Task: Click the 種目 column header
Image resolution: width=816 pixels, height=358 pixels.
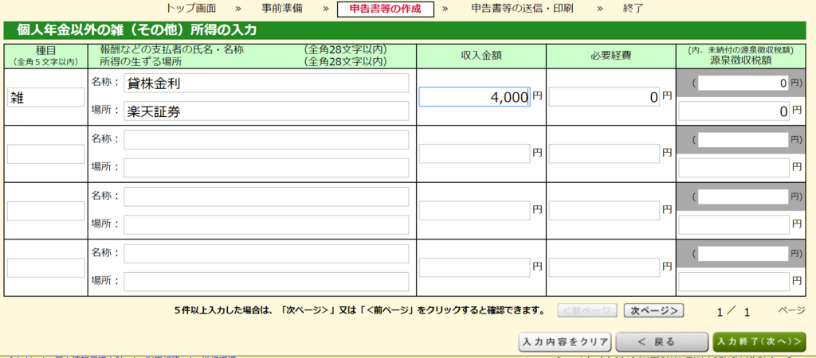Action: click(x=45, y=56)
